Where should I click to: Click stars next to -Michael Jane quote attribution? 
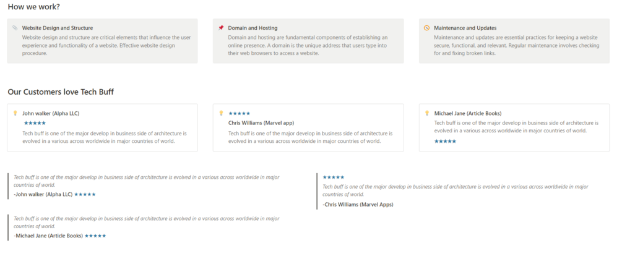point(95,236)
